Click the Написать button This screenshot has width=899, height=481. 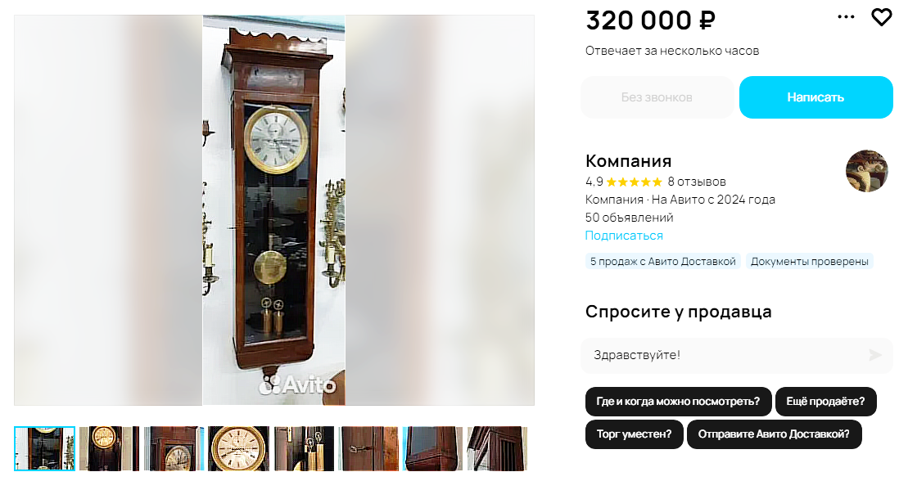(x=815, y=97)
